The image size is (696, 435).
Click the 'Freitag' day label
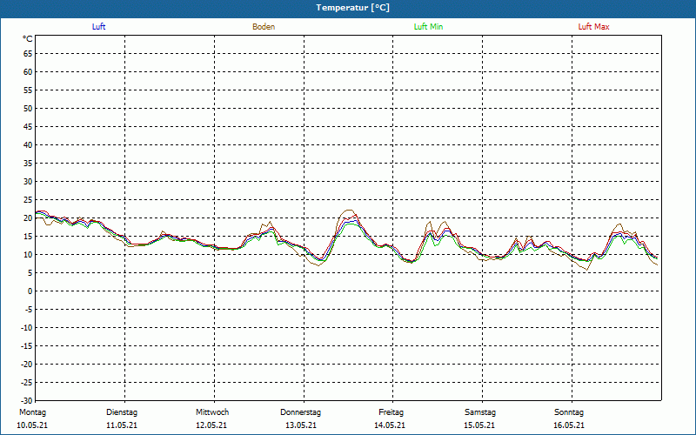[391, 412]
